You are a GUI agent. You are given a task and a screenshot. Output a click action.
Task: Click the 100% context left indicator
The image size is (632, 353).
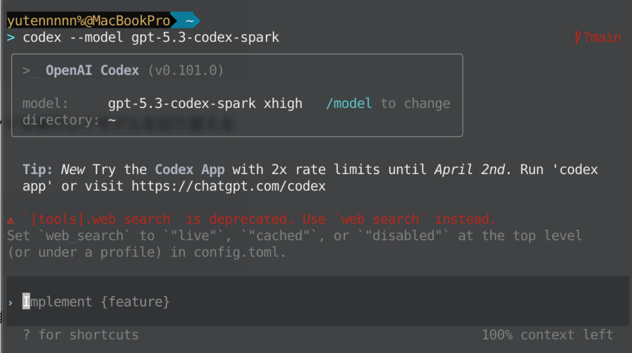547,334
